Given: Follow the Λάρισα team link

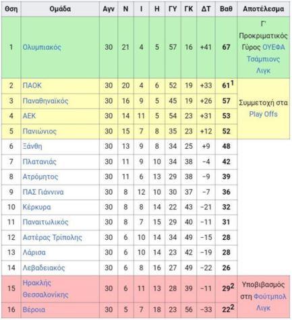Looking at the screenshot, I should 34,253.
